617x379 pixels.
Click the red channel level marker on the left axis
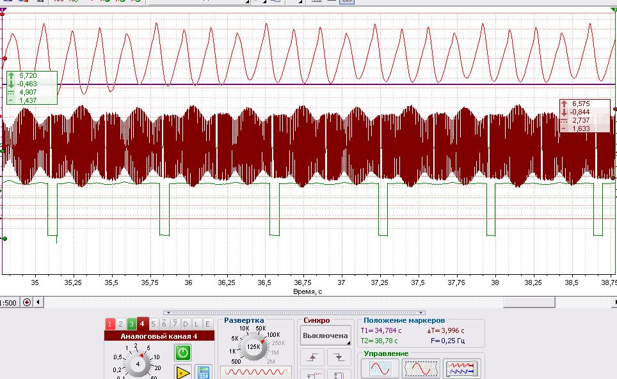pyautogui.click(x=4, y=59)
